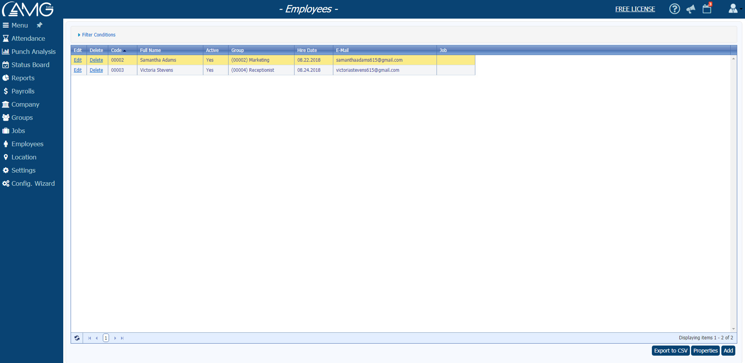Open Punch Analysis from the sidebar

(x=33, y=52)
